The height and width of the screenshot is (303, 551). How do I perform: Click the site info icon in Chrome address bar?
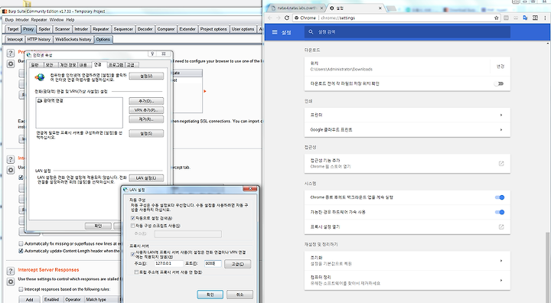point(297,18)
